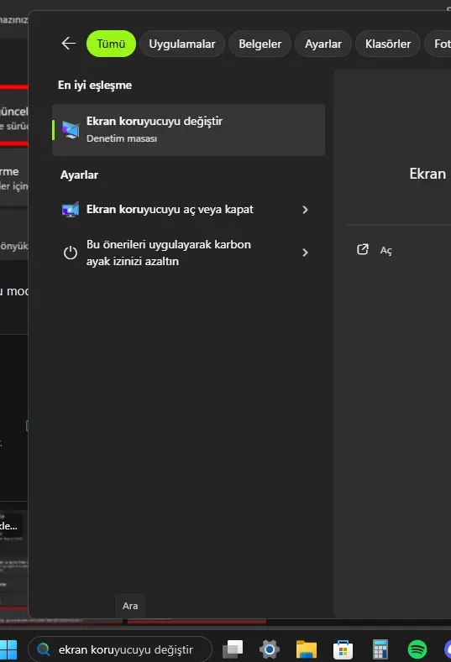Switch to the Klasörler filter
The width and height of the screenshot is (451, 662).
click(388, 44)
